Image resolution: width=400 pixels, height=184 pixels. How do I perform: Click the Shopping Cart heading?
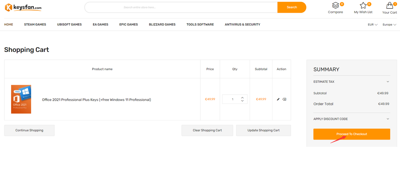(x=26, y=50)
